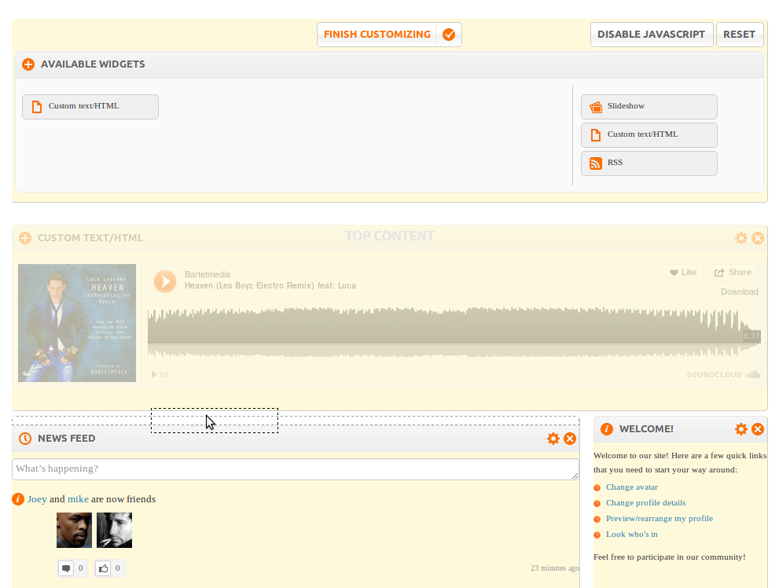Like the SoundCloud track
Image resolution: width=779 pixels, height=588 pixels.
(x=682, y=273)
